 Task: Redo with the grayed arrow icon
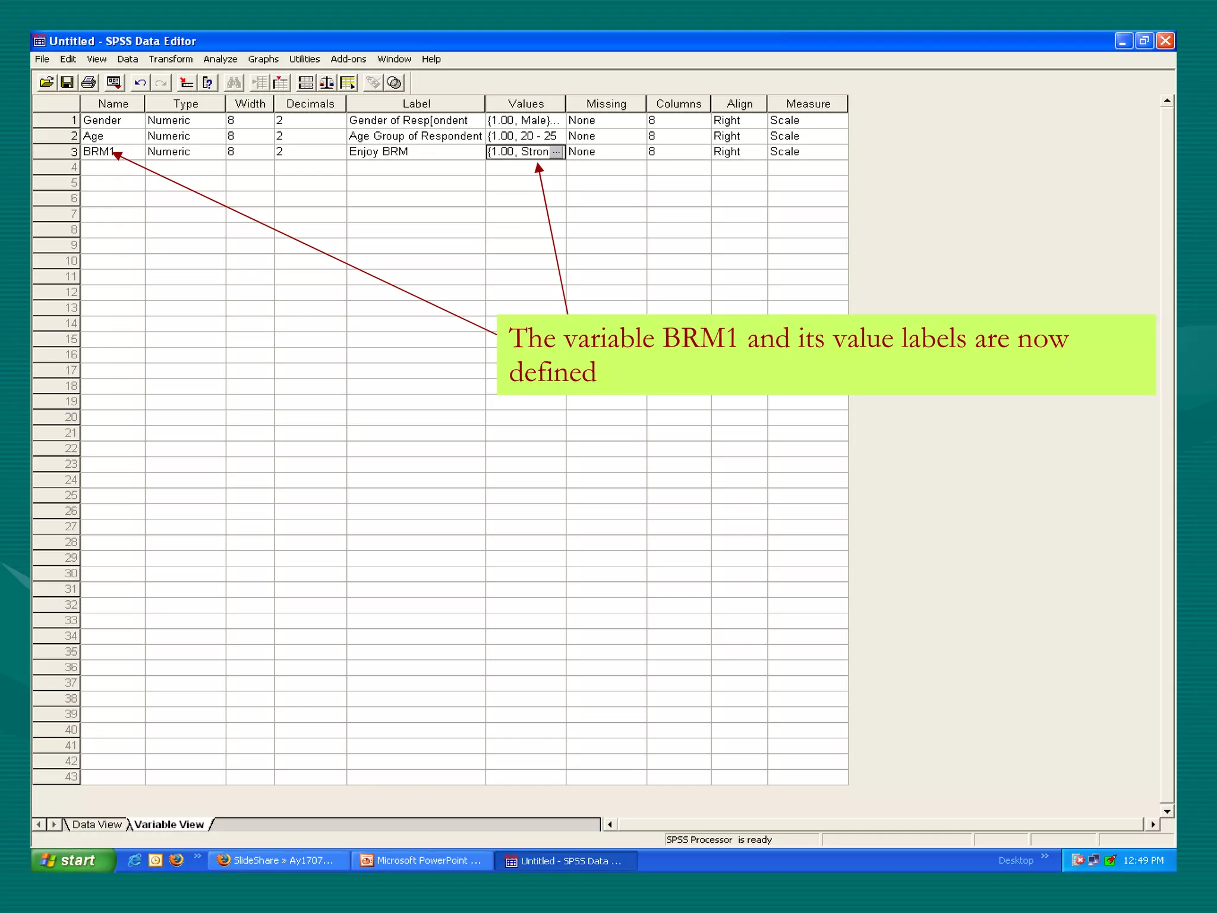[161, 83]
